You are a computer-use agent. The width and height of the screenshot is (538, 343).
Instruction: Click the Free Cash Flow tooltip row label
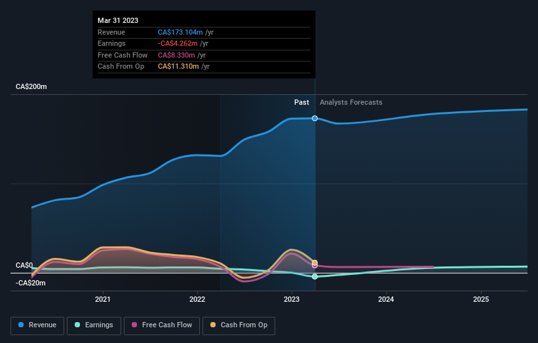(x=123, y=55)
